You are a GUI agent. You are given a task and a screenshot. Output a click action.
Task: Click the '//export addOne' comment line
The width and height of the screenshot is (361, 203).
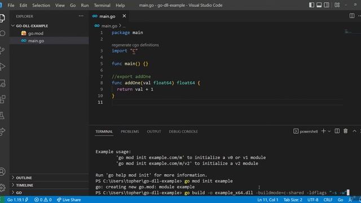click(x=131, y=76)
